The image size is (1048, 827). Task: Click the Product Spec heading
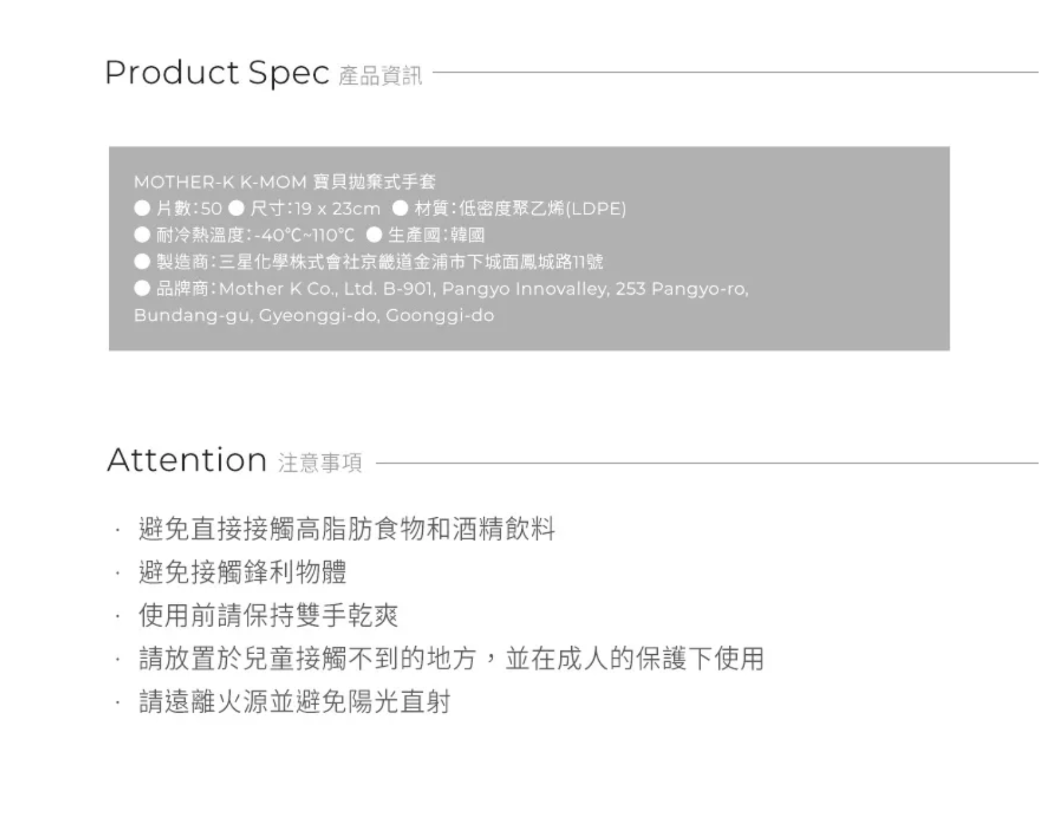click(217, 73)
